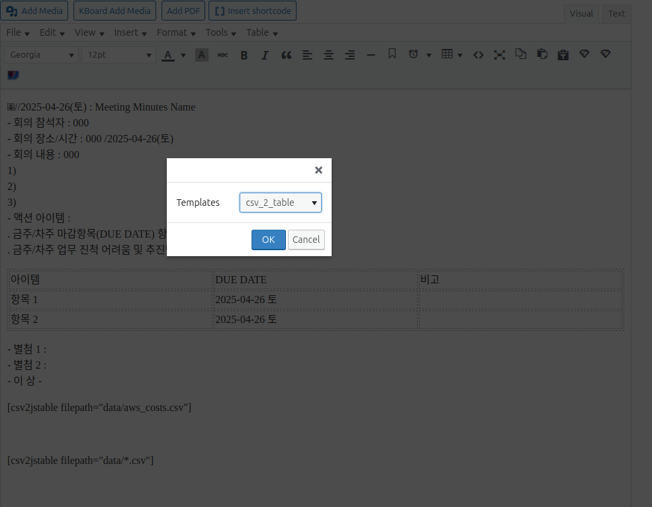Open the source code editor icon
This screenshot has width=652, height=507.
478,55
